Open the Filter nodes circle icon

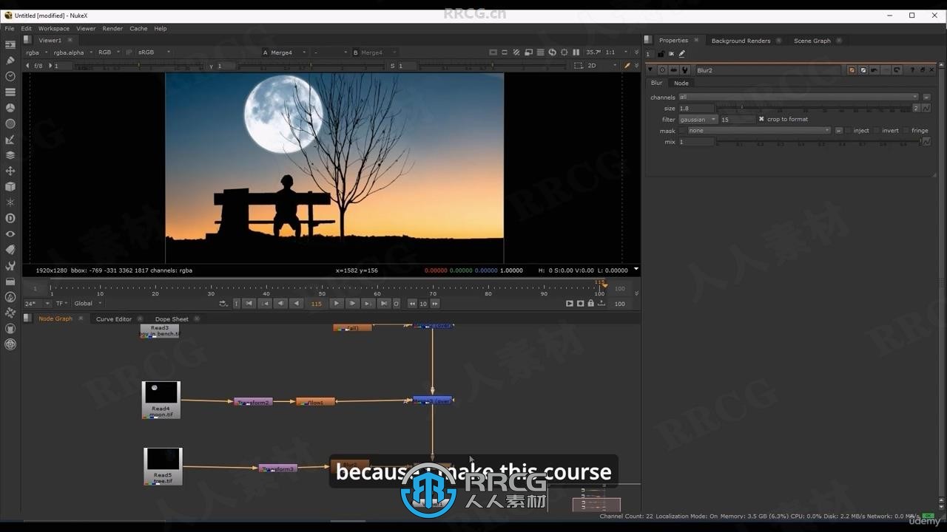tap(10, 123)
